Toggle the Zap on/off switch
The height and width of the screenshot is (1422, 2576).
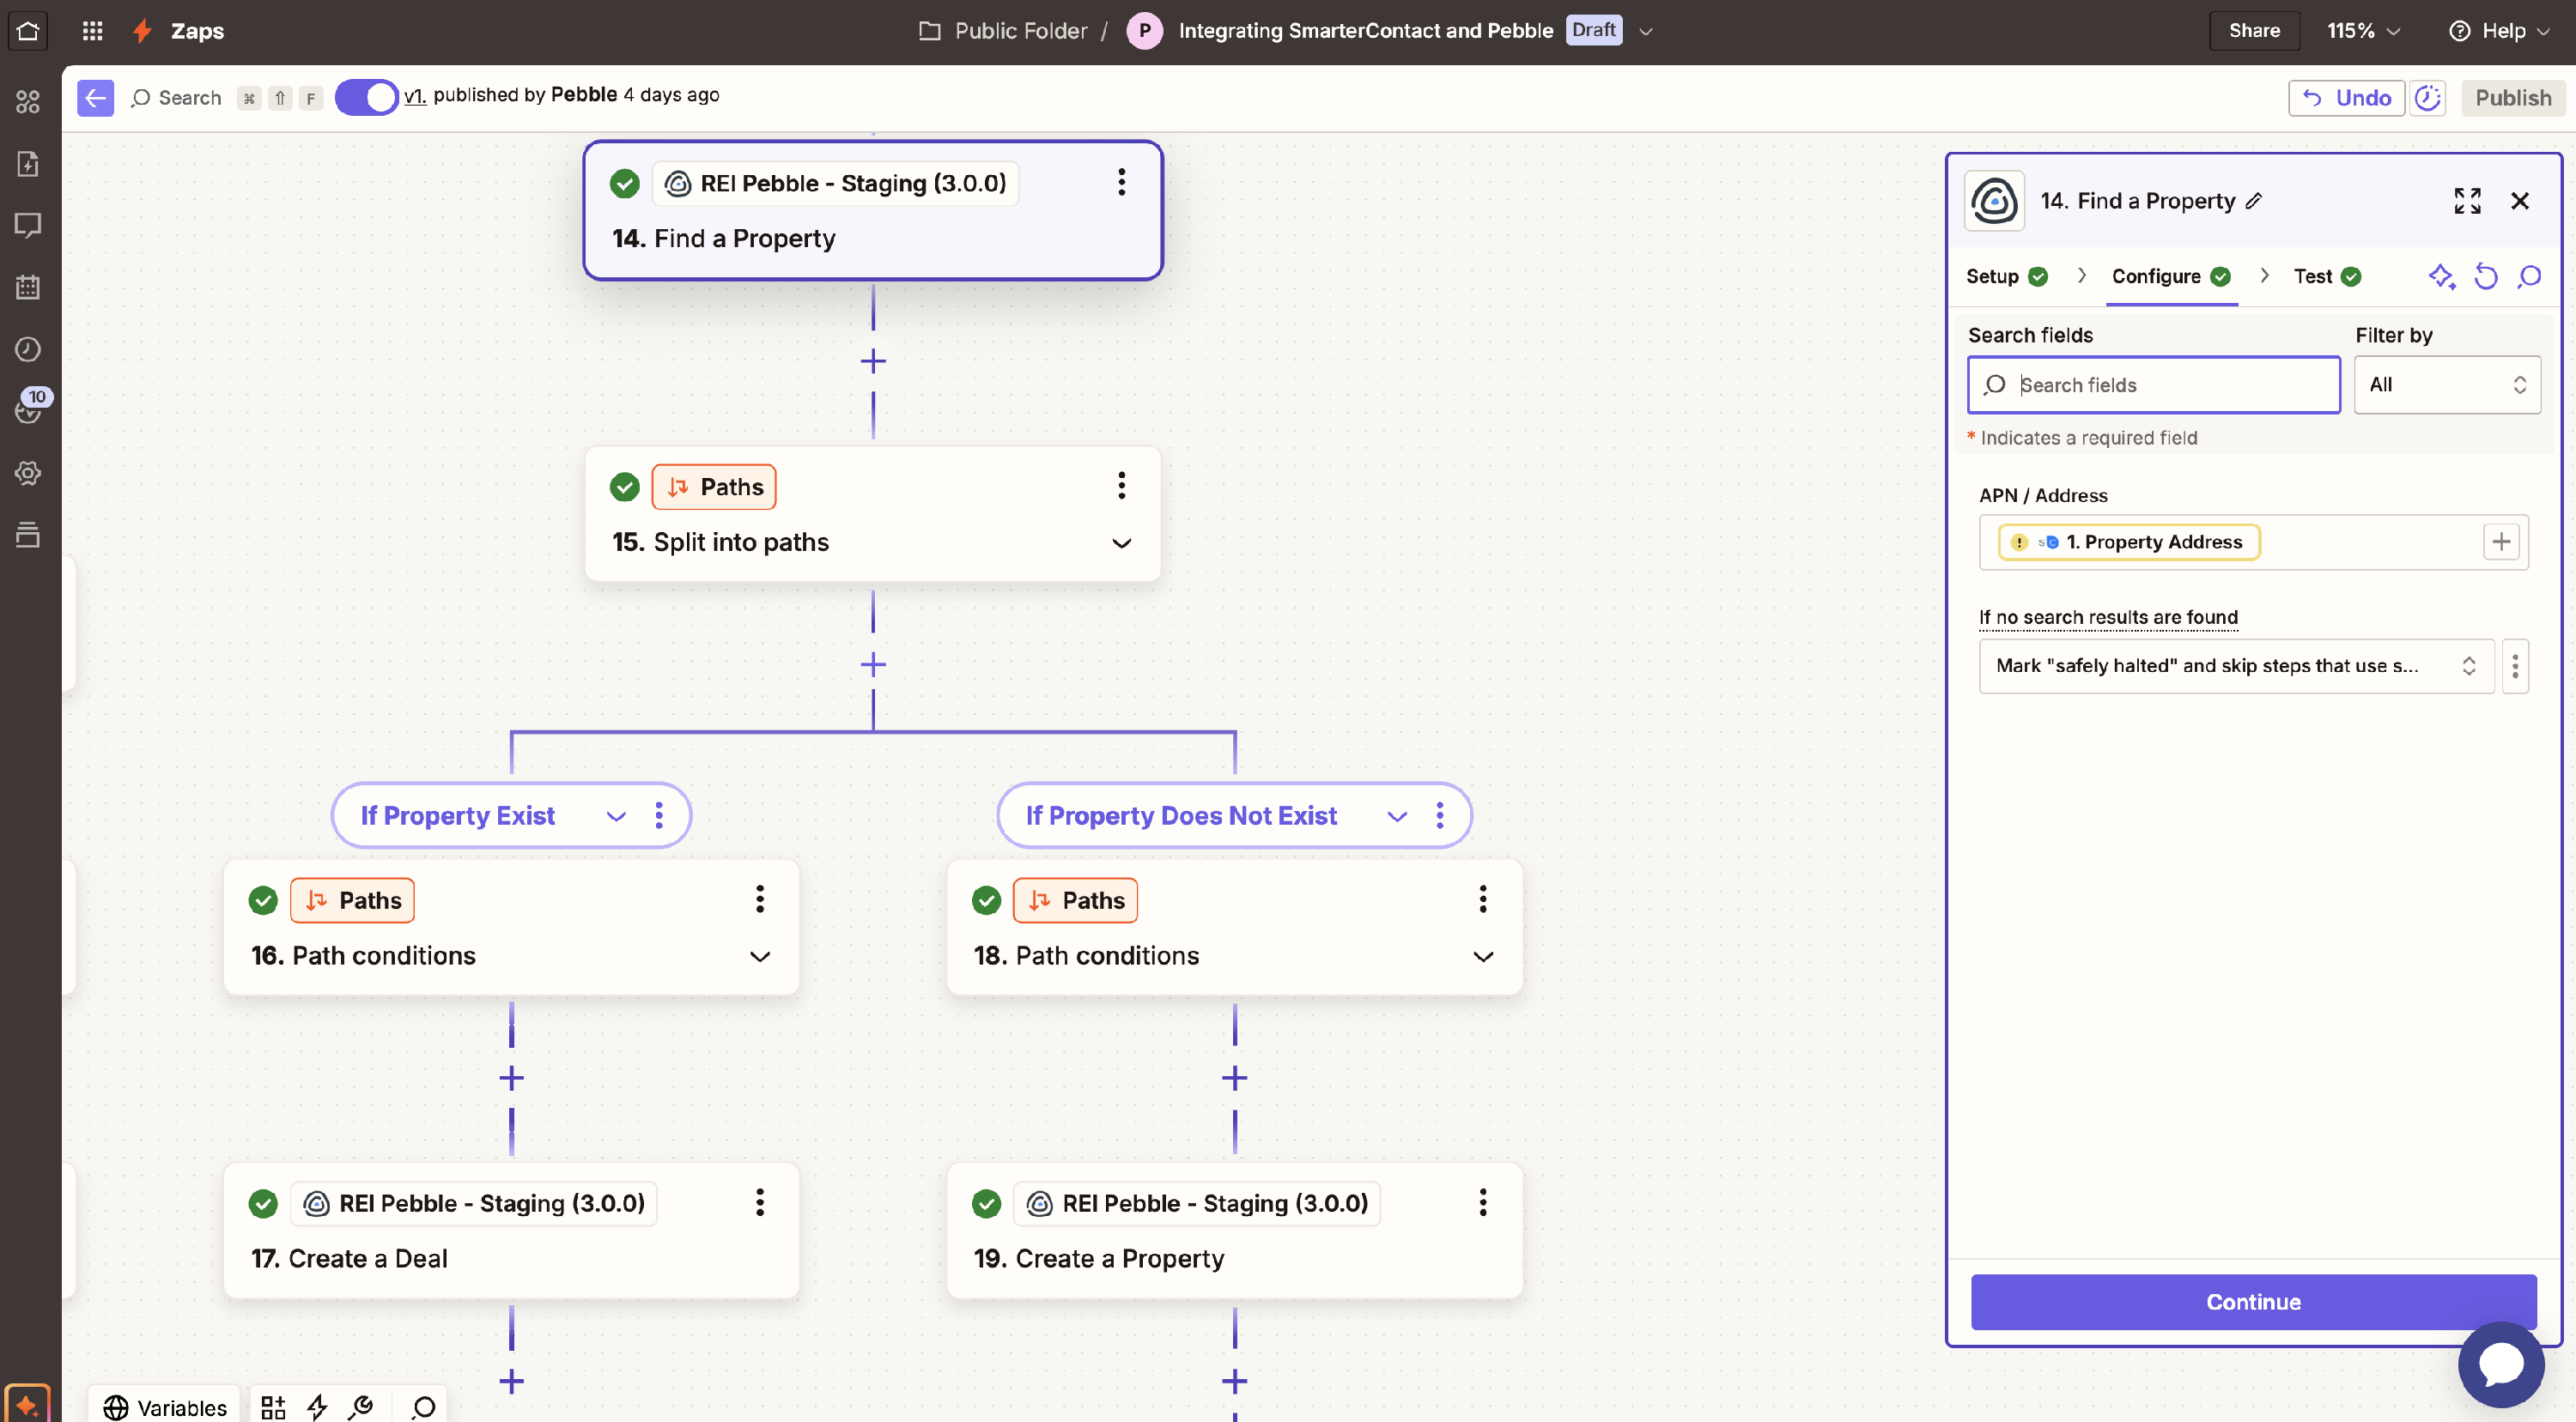click(366, 98)
